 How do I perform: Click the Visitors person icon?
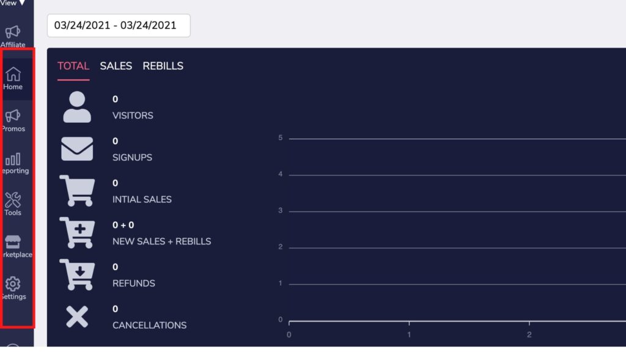pyautogui.click(x=77, y=107)
